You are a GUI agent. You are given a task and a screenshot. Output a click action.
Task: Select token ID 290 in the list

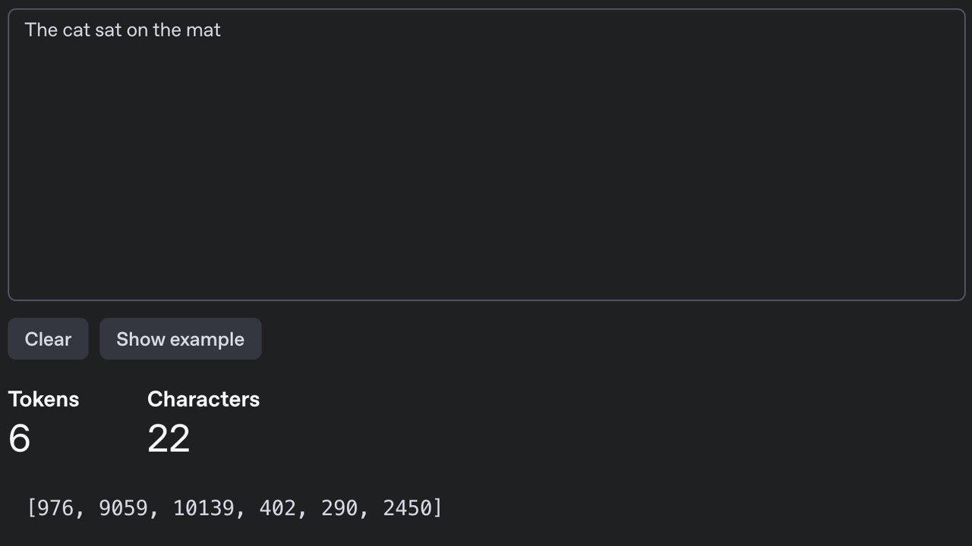(x=339, y=508)
